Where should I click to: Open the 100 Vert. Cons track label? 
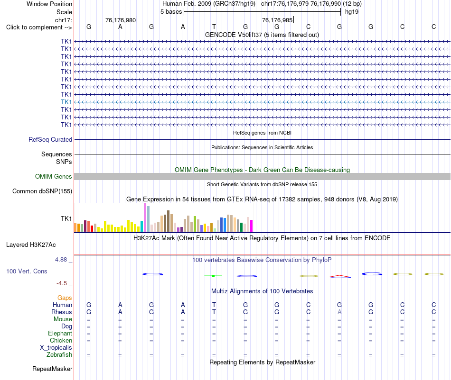point(27,271)
